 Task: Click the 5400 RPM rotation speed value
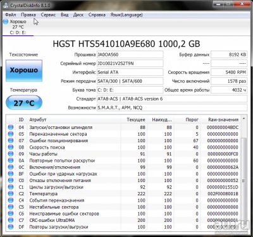229,72
